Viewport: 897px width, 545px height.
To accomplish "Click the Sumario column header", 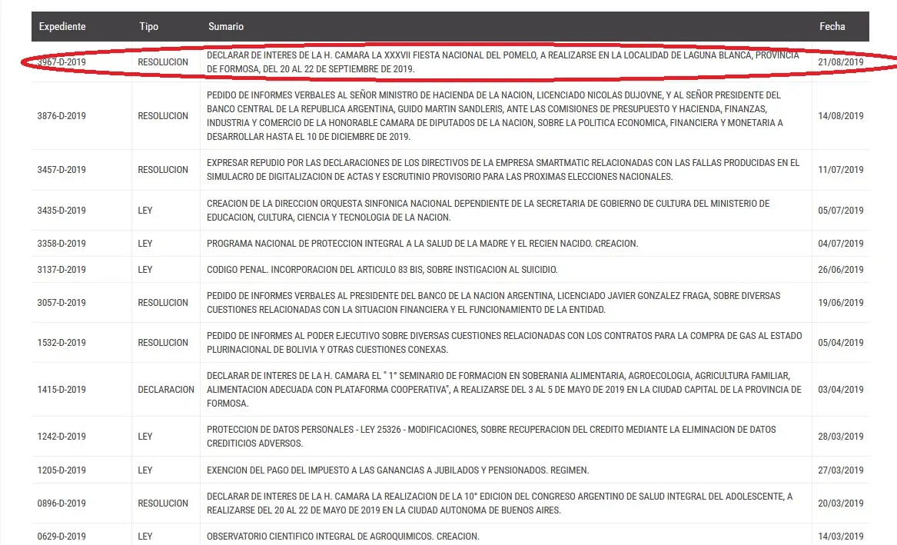I will (x=226, y=26).
